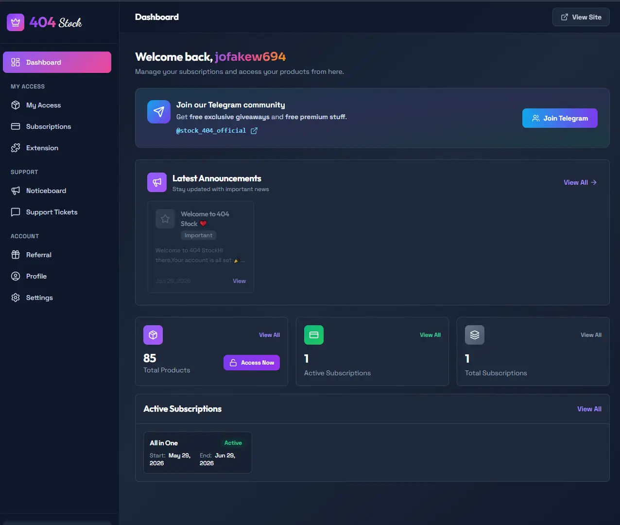Click the green Active status label

pos(233,443)
